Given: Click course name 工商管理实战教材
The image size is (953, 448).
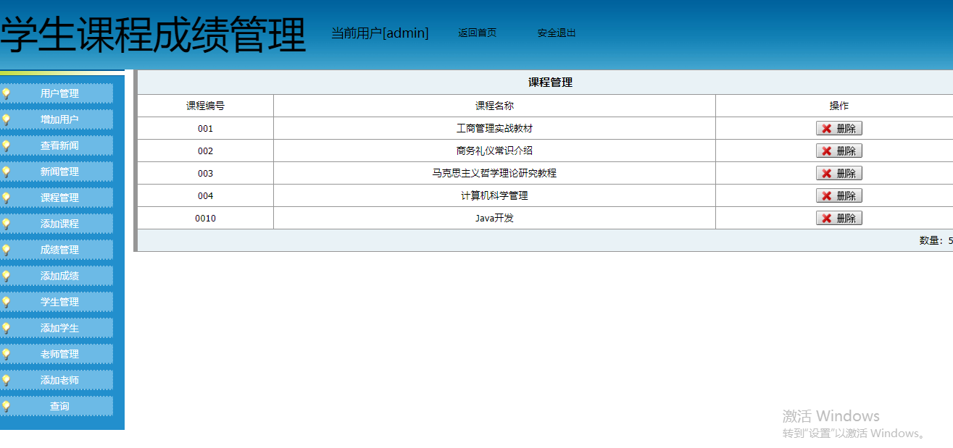Looking at the screenshot, I should 494,128.
